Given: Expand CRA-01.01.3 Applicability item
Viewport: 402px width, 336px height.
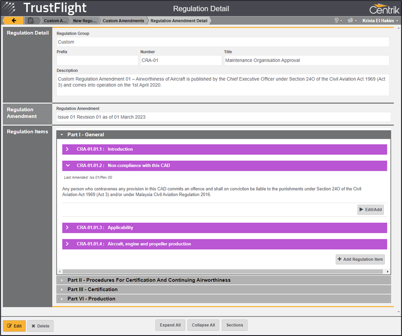Looking at the screenshot, I should click(x=67, y=228).
